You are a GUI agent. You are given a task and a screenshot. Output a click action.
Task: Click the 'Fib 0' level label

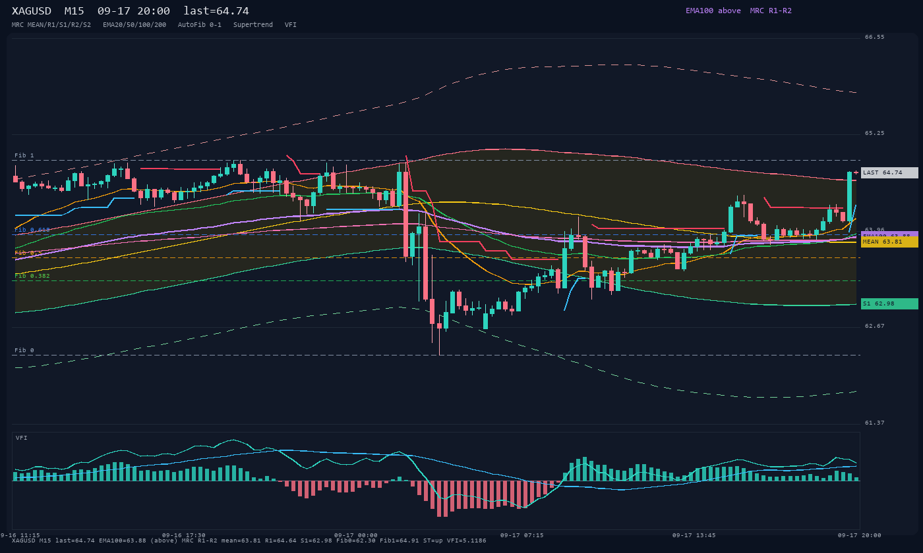24,350
